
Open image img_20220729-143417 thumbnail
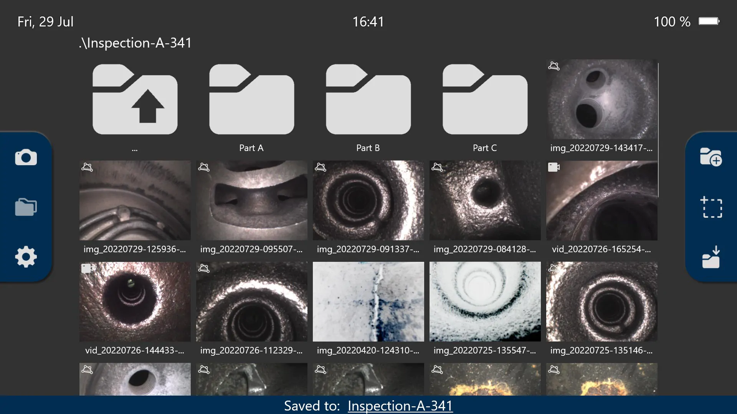point(601,100)
